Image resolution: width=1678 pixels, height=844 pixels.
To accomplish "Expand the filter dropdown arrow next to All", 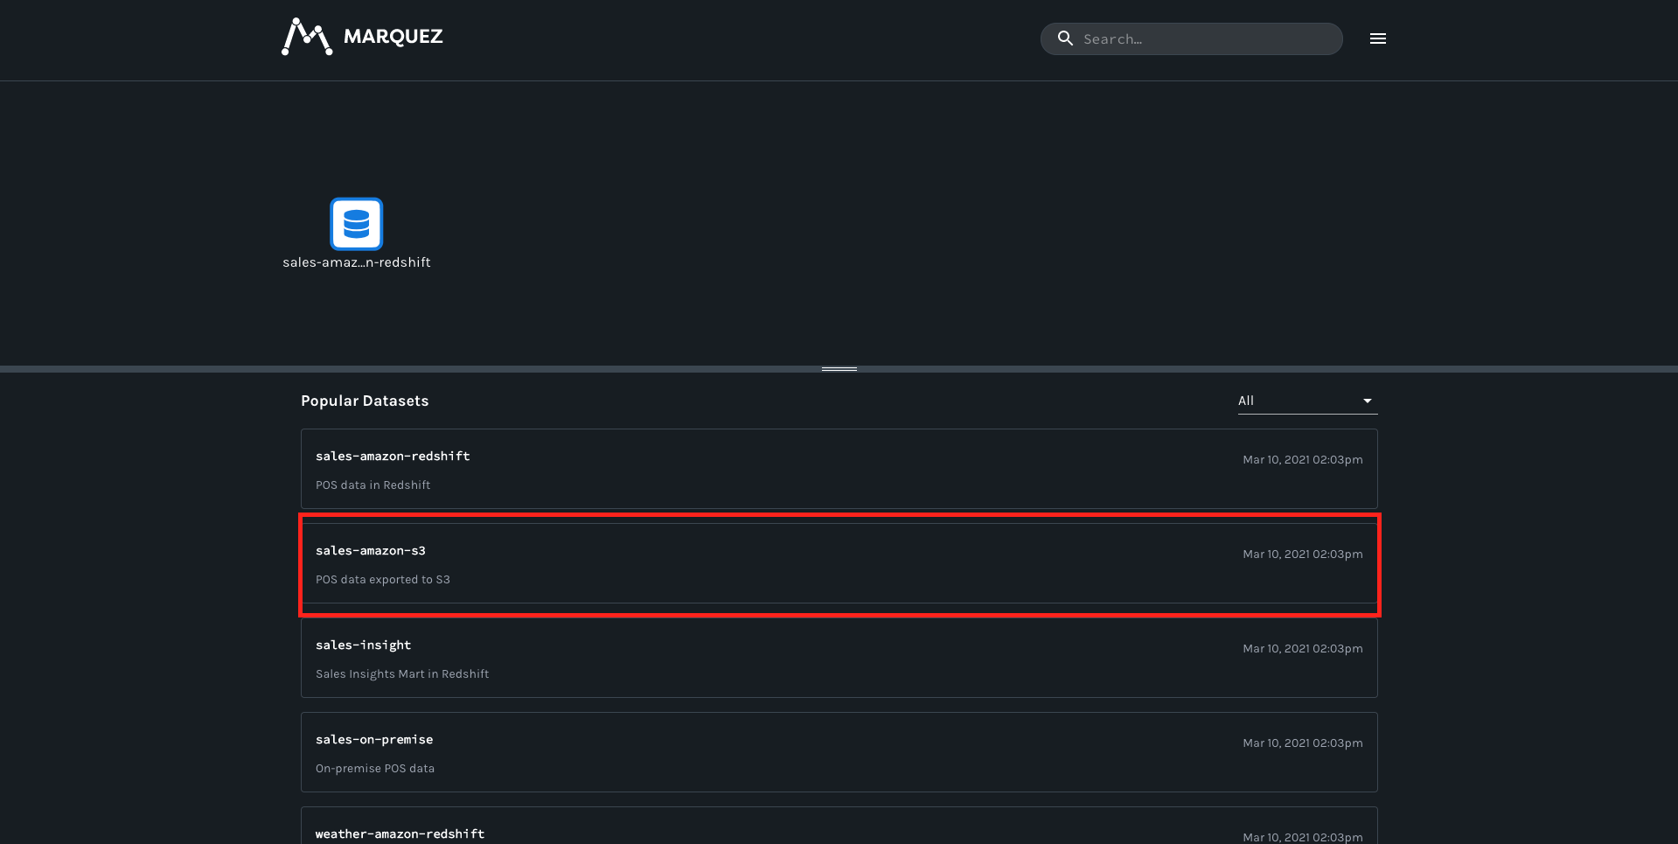I will click(x=1367, y=401).
